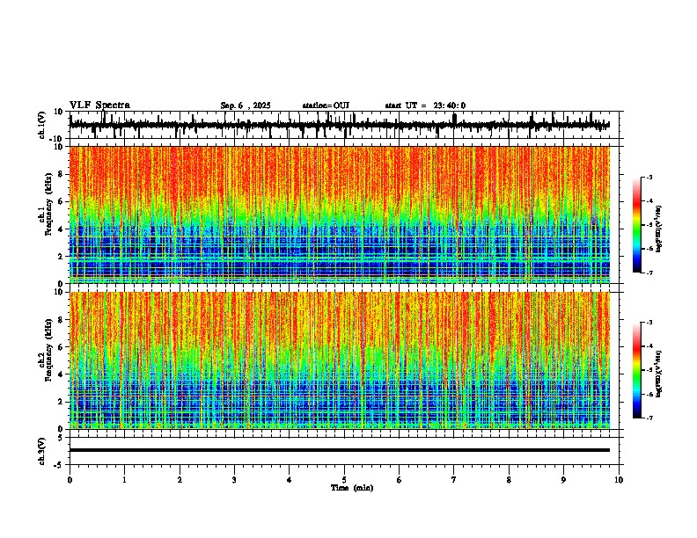Click the "-5" tick on ch.3(V) axis
The height and width of the screenshot is (538, 697).
[x=59, y=465]
